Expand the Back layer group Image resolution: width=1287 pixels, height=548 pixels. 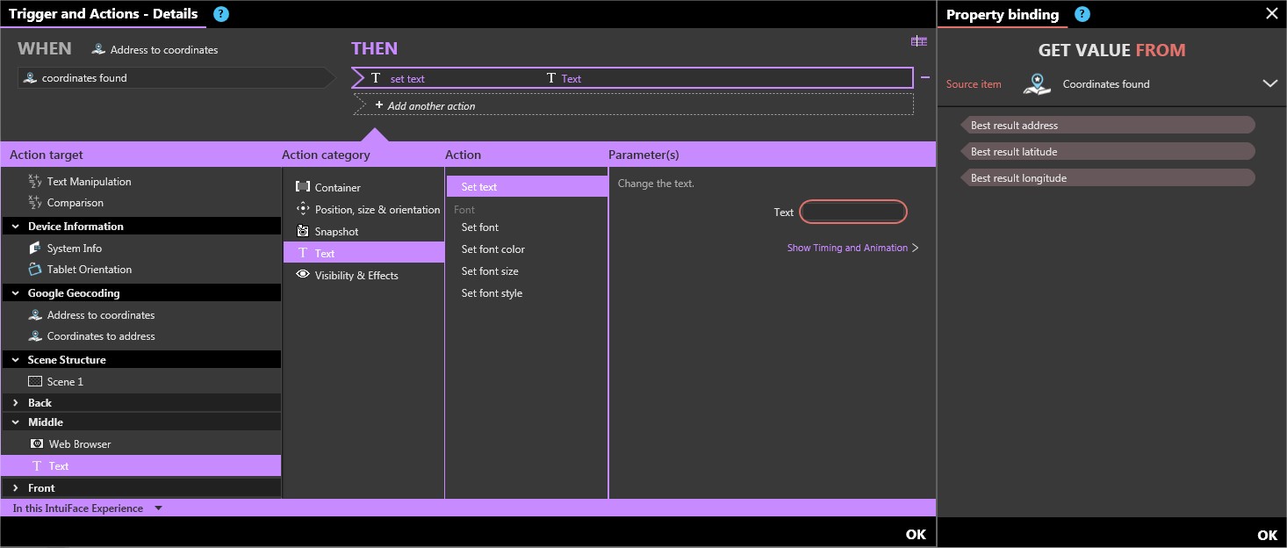tap(16, 403)
